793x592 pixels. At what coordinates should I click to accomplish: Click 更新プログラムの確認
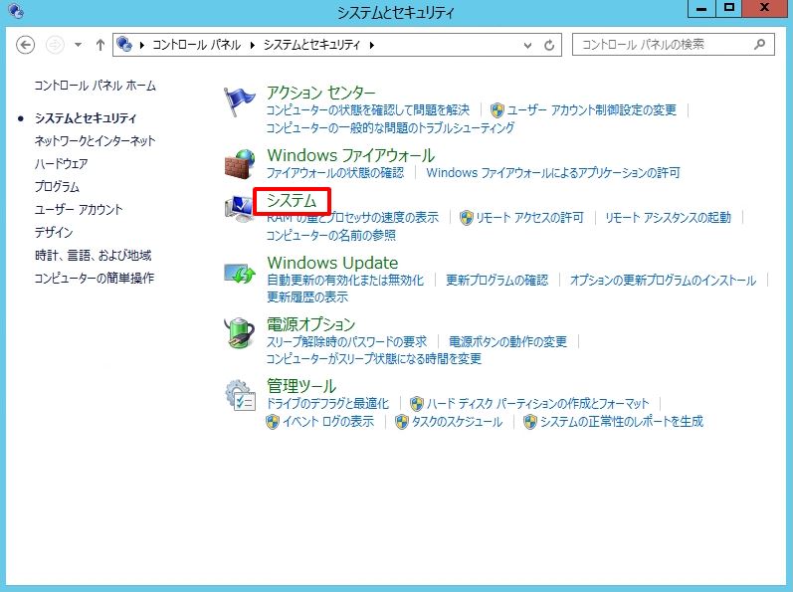click(x=497, y=280)
